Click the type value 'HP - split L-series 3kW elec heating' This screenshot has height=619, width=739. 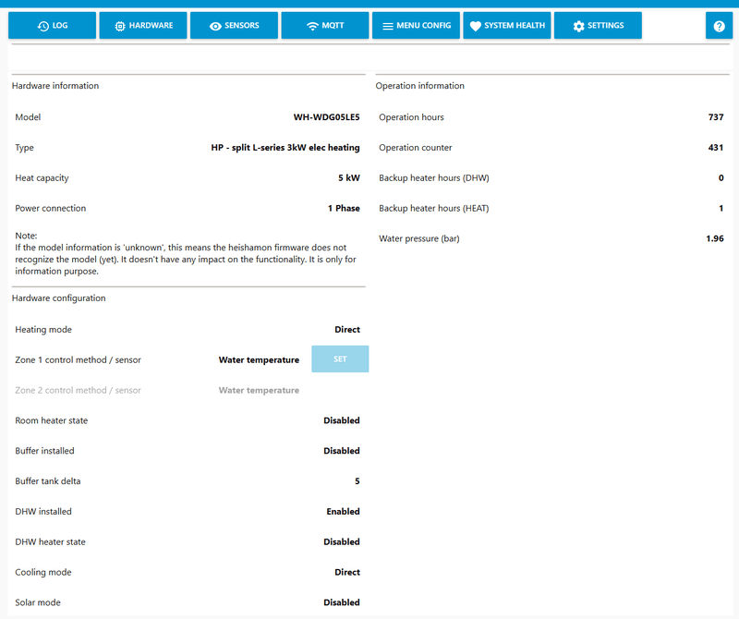tap(285, 148)
